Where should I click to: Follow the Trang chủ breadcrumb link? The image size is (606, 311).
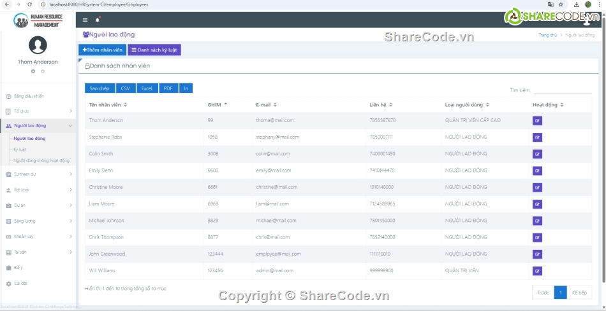pos(548,35)
